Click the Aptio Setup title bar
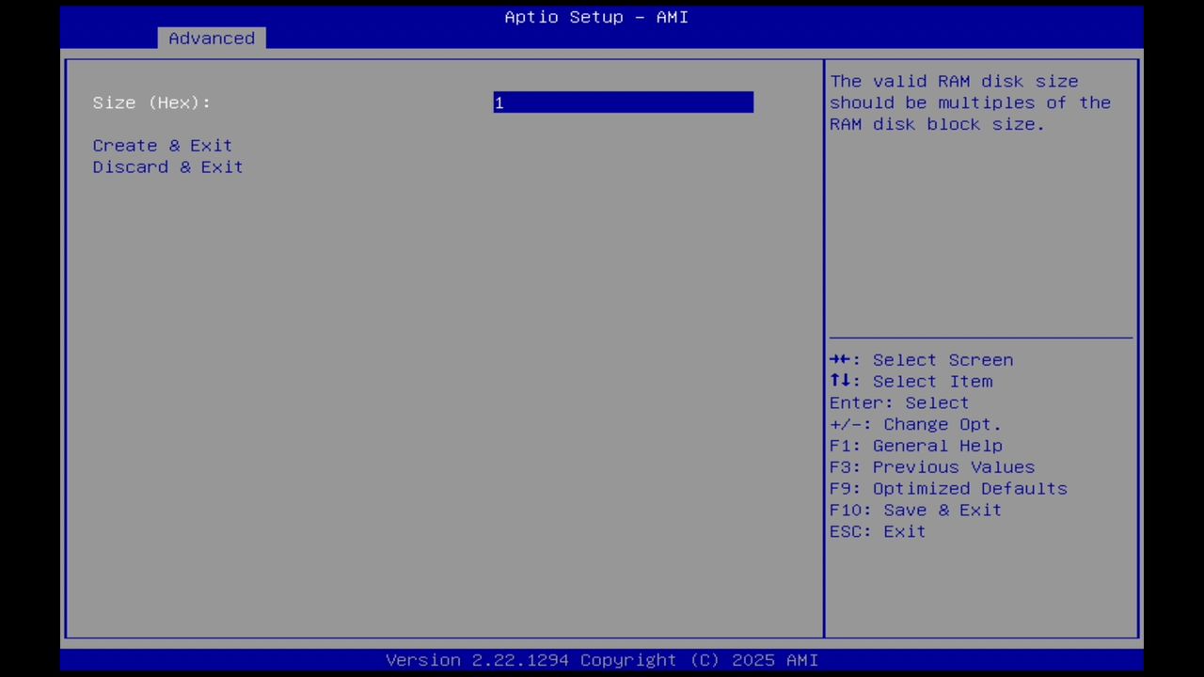 [595, 17]
